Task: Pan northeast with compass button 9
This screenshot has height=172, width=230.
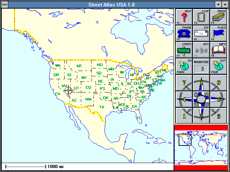Action: pyautogui.click(x=218, y=83)
